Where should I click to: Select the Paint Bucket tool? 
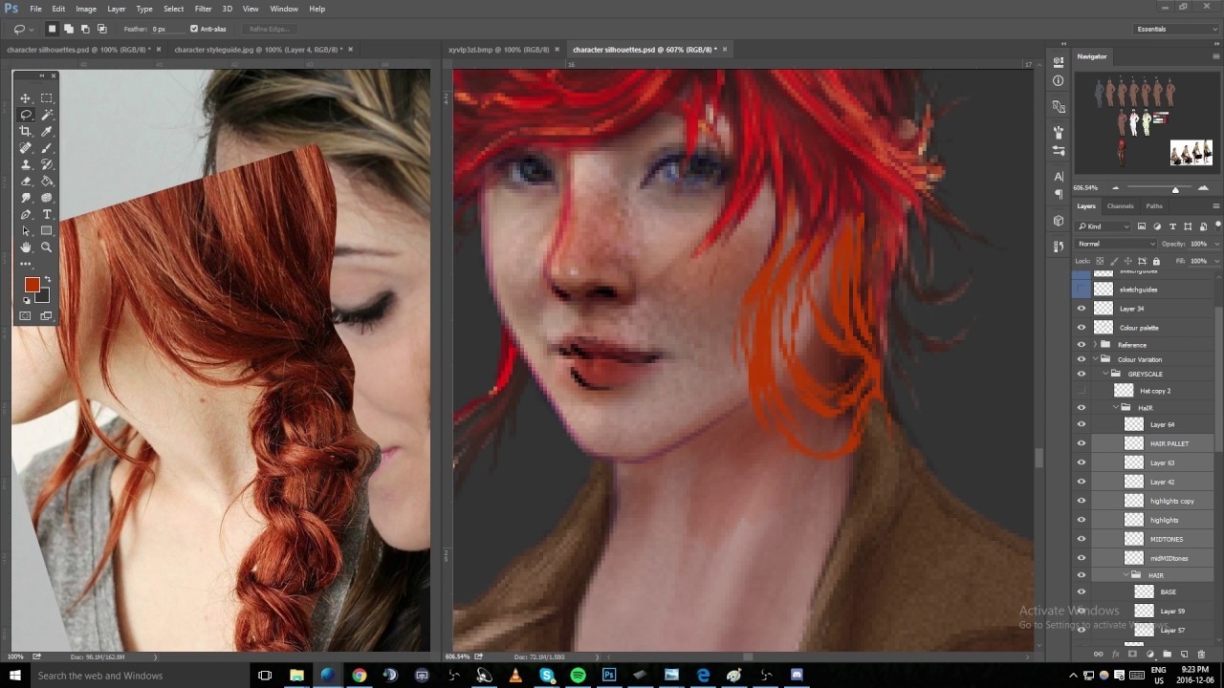pos(46,181)
